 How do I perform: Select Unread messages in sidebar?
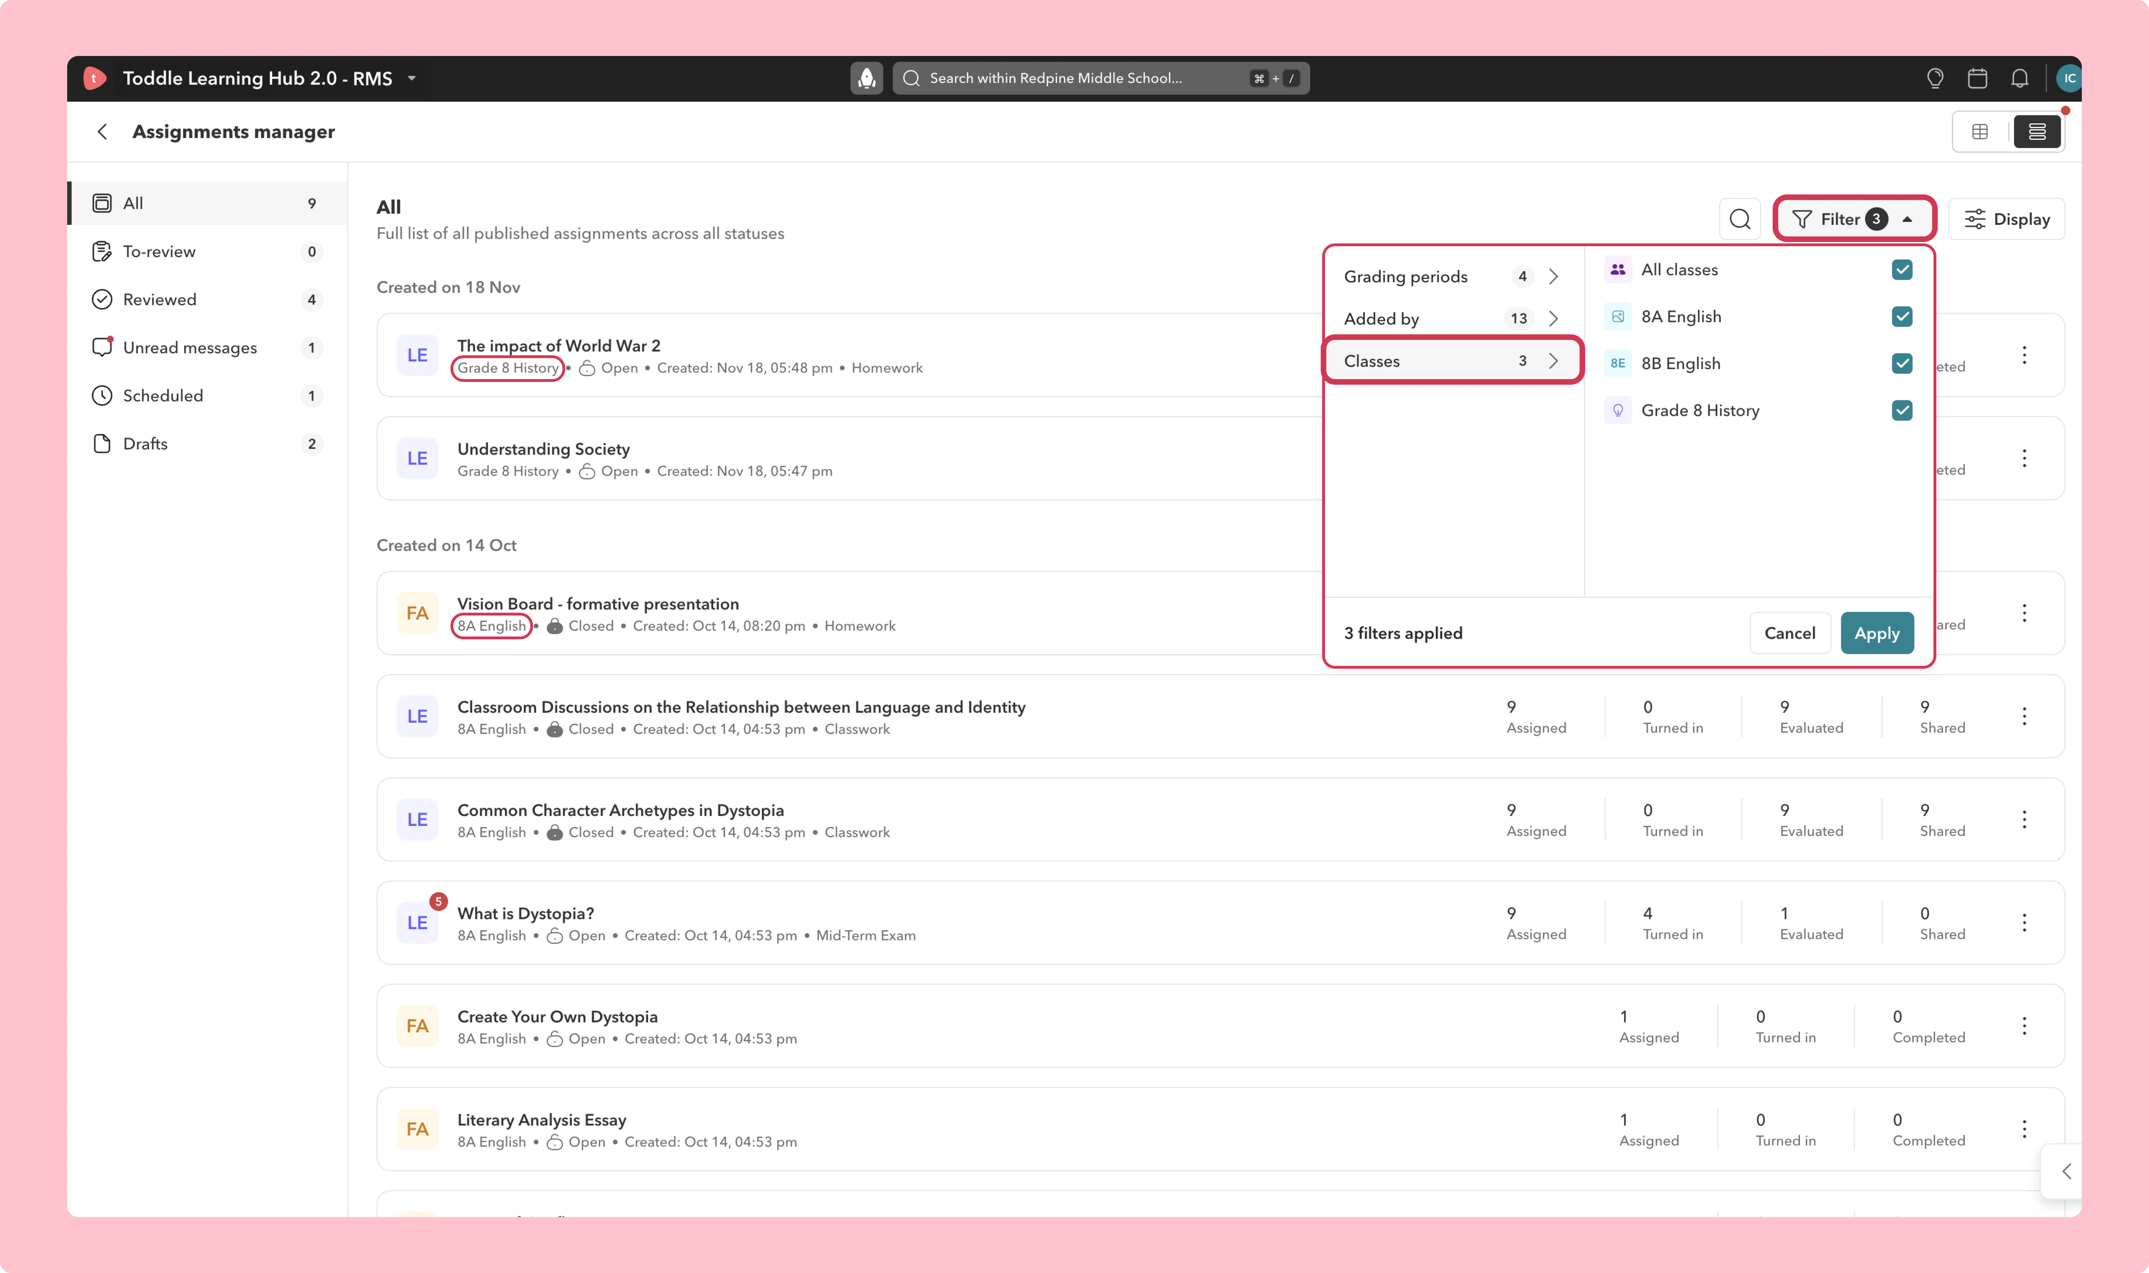pyautogui.click(x=208, y=347)
